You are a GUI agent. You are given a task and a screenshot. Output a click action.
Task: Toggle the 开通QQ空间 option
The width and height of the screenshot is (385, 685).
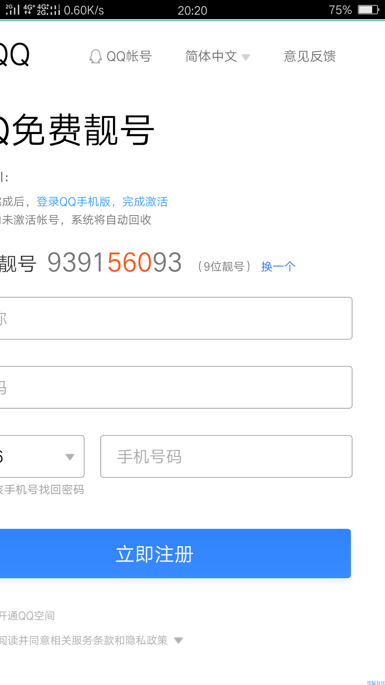click(27, 615)
